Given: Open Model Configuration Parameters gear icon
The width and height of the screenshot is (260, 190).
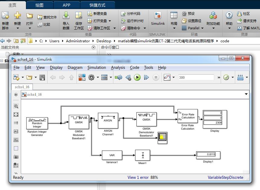Looking at the screenshot, I should pos(91,77).
